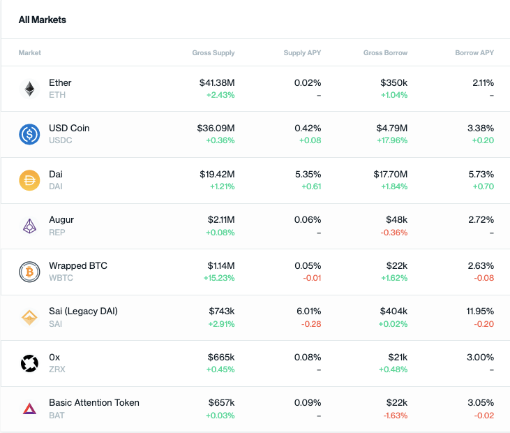The image size is (510, 433).
Task: Click the BAT ticker symbol
Action: coord(57,416)
